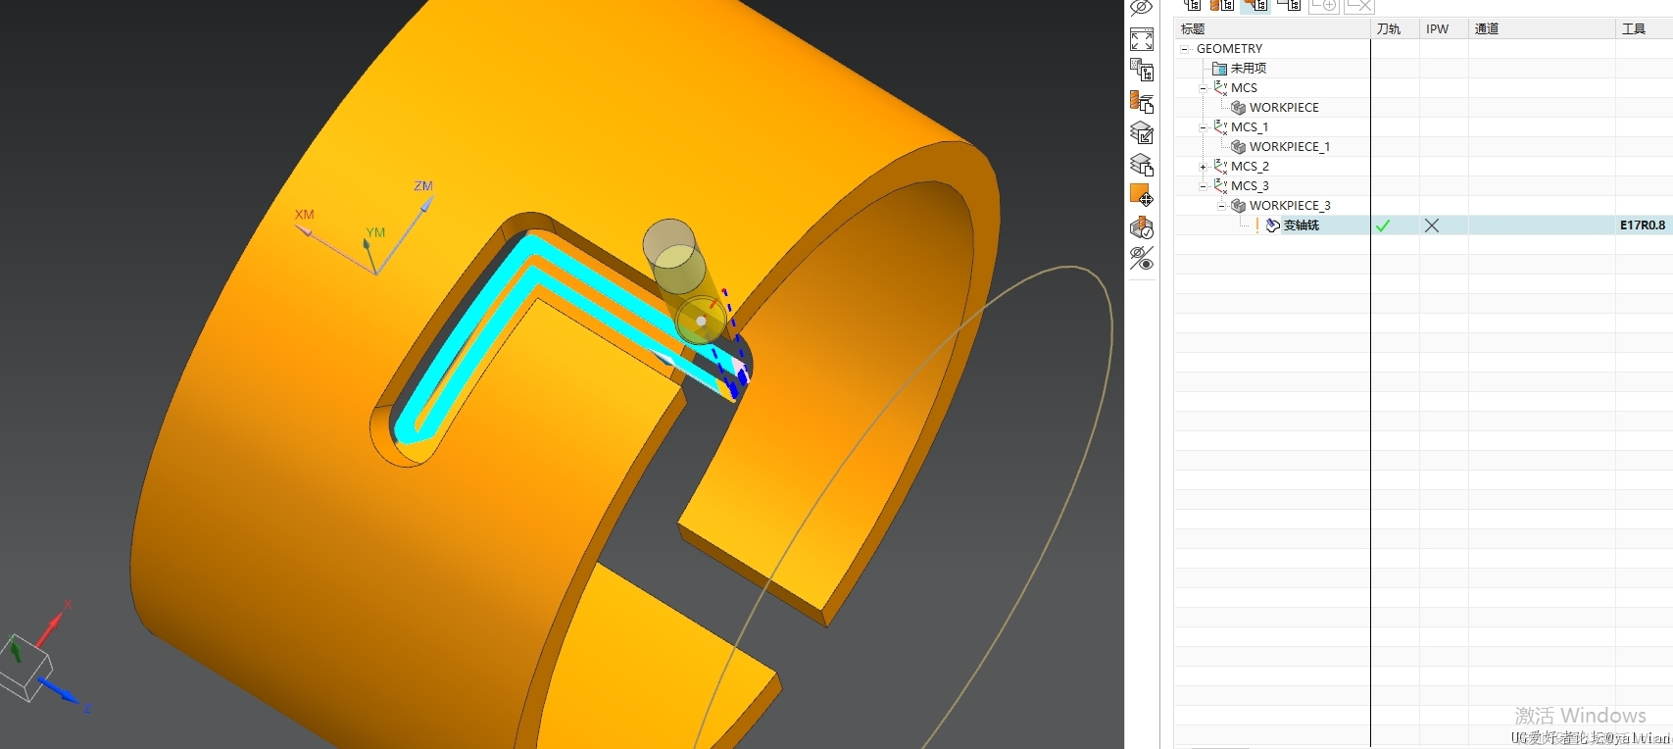Screen dimensions: 1673x749
Task: Click the 通道 column header
Action: pos(1542,29)
